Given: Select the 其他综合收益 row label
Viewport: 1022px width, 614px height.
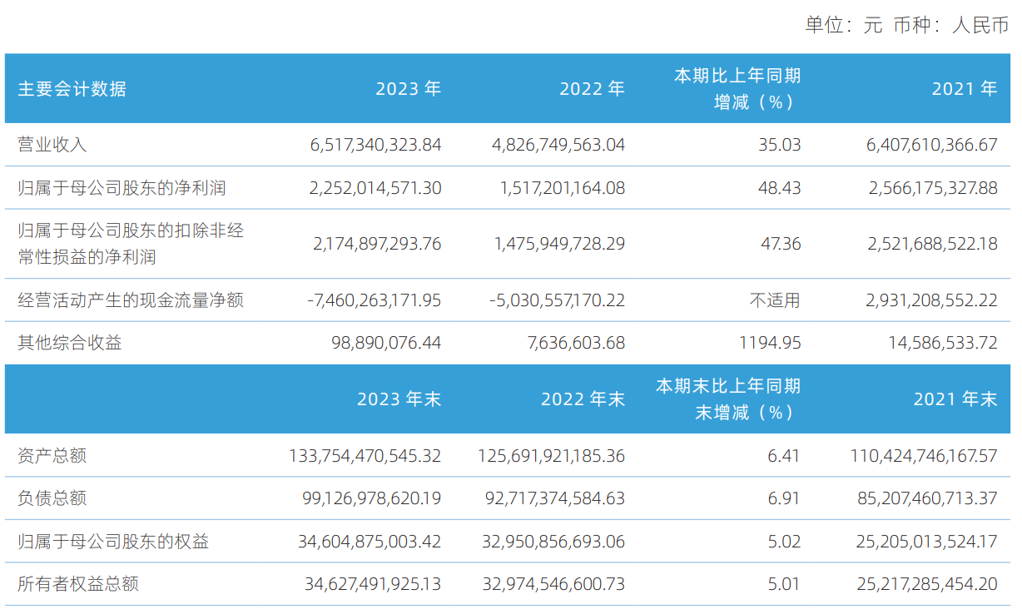Looking at the screenshot, I should tap(70, 342).
